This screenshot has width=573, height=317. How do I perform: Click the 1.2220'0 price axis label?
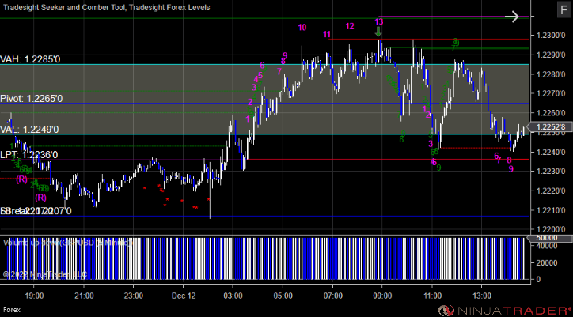pos(549,191)
